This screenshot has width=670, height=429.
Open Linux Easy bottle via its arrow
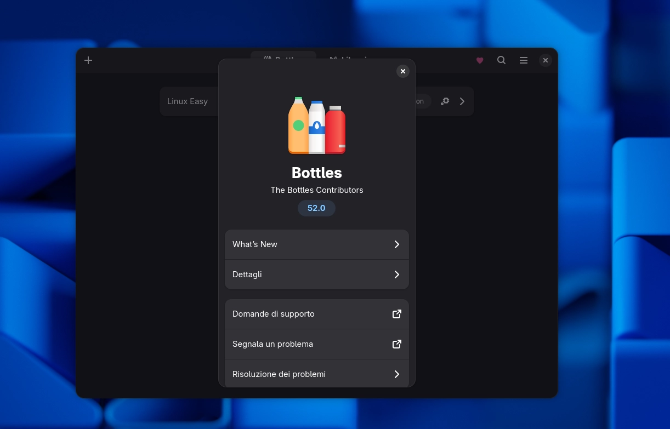[462, 101]
